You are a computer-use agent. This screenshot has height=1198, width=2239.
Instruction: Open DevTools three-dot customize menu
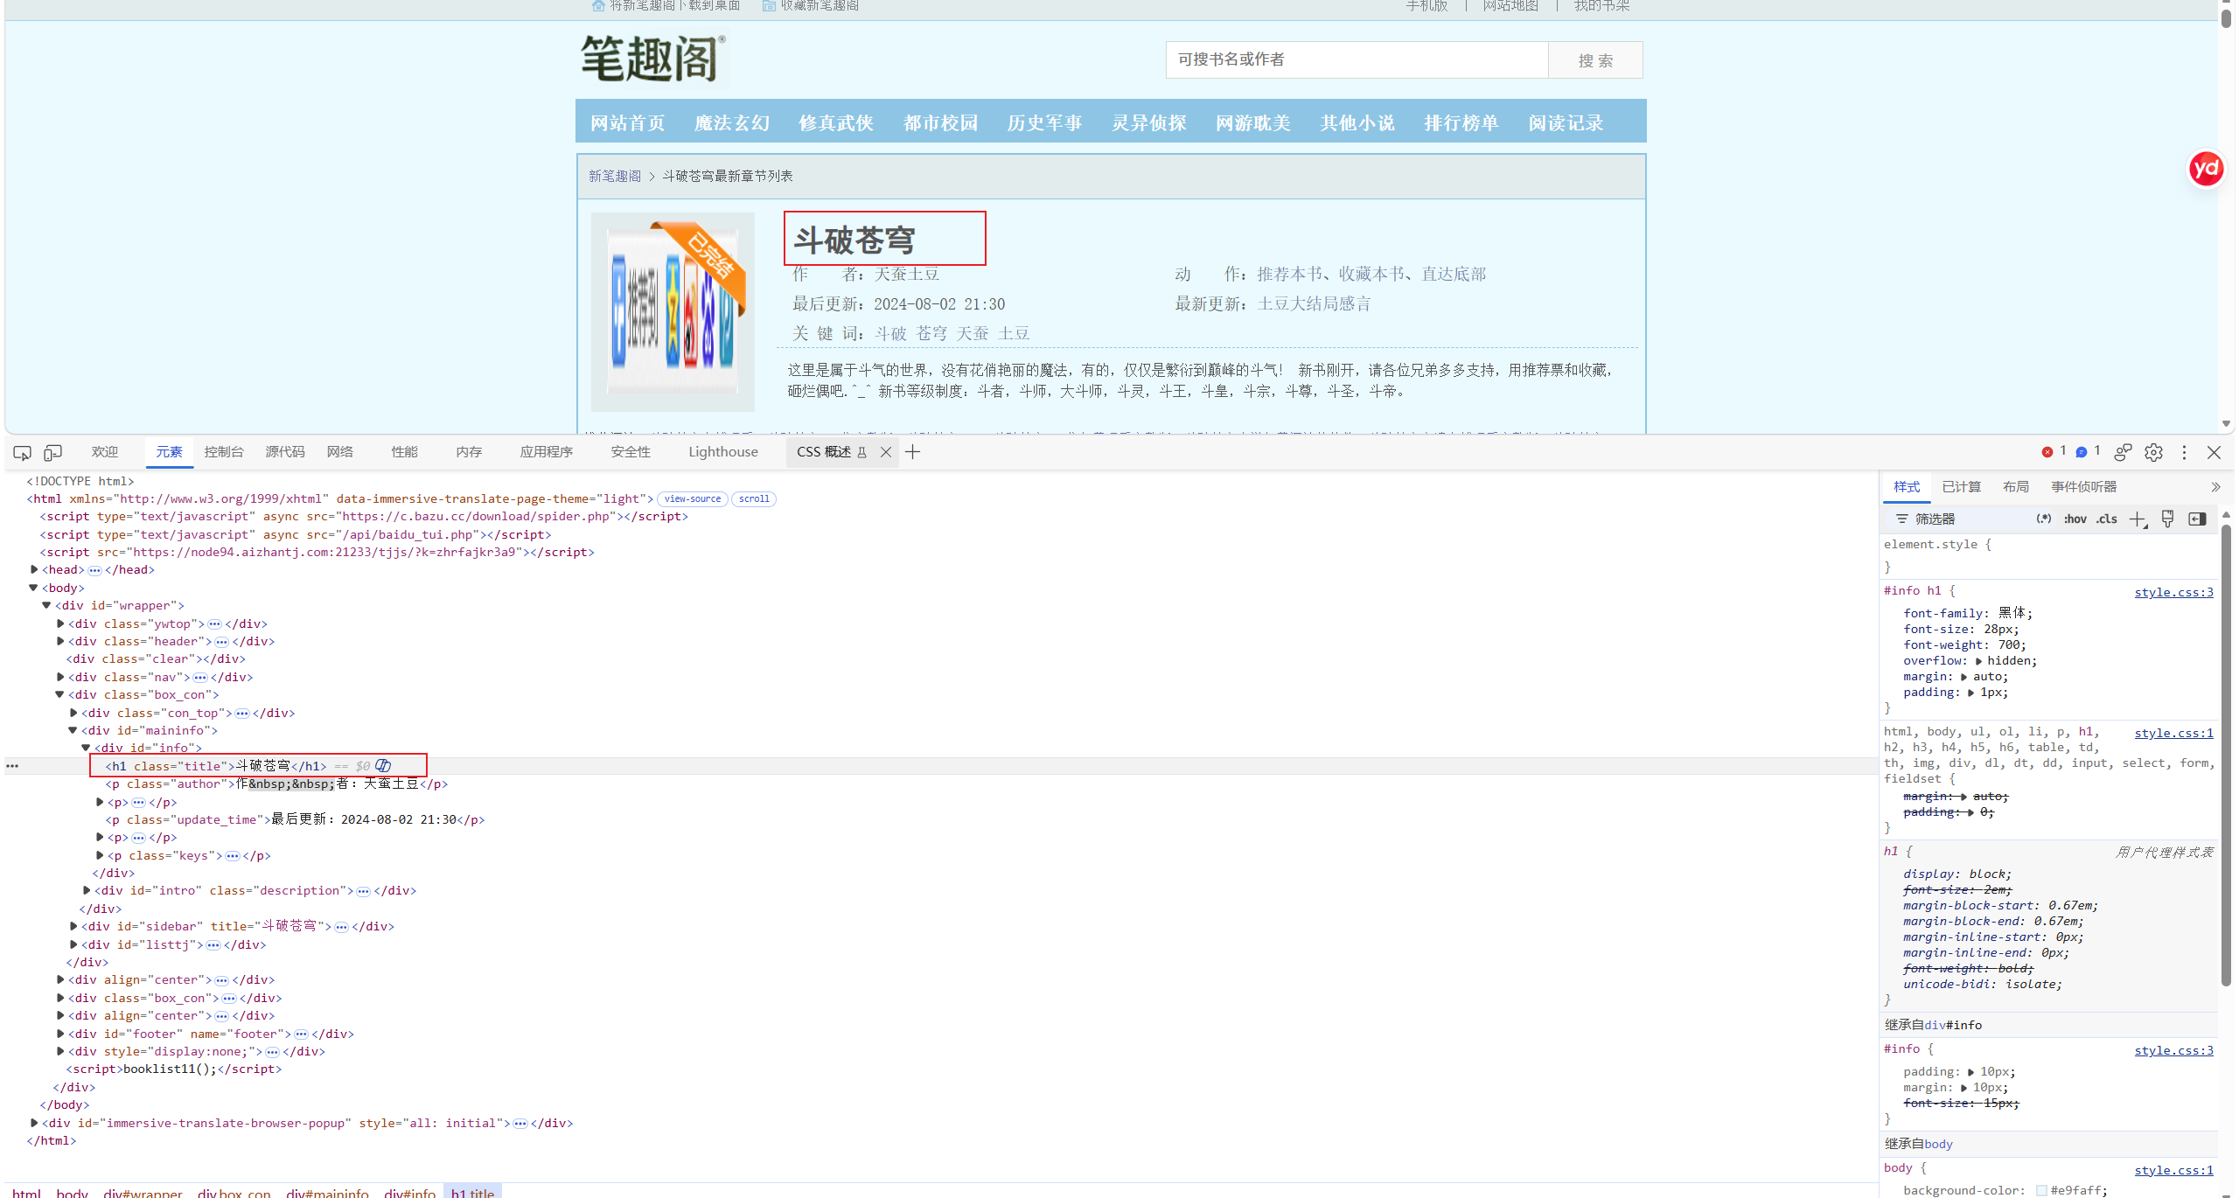pyautogui.click(x=2184, y=452)
